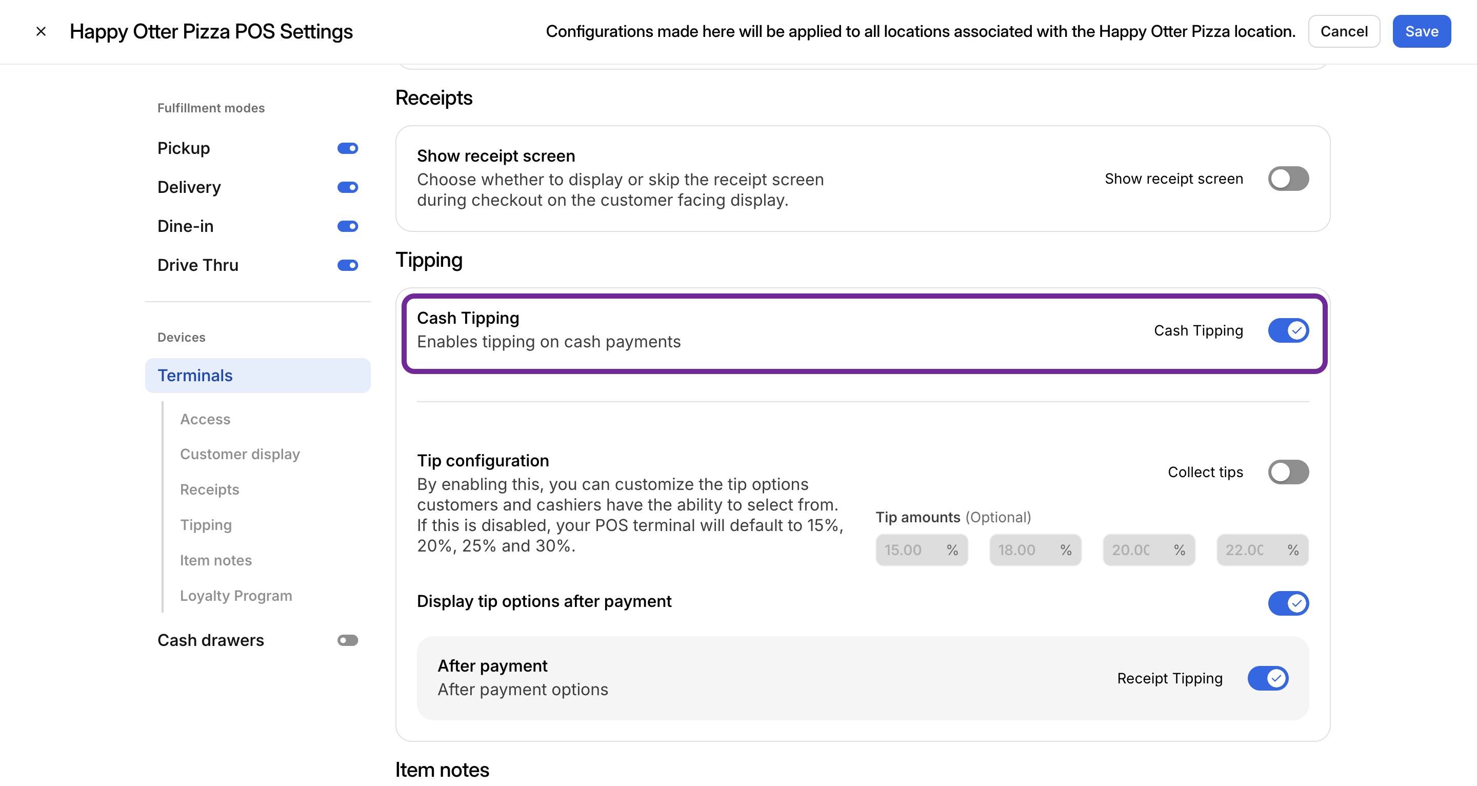Click the Save button
The width and height of the screenshot is (1477, 786).
(x=1422, y=32)
